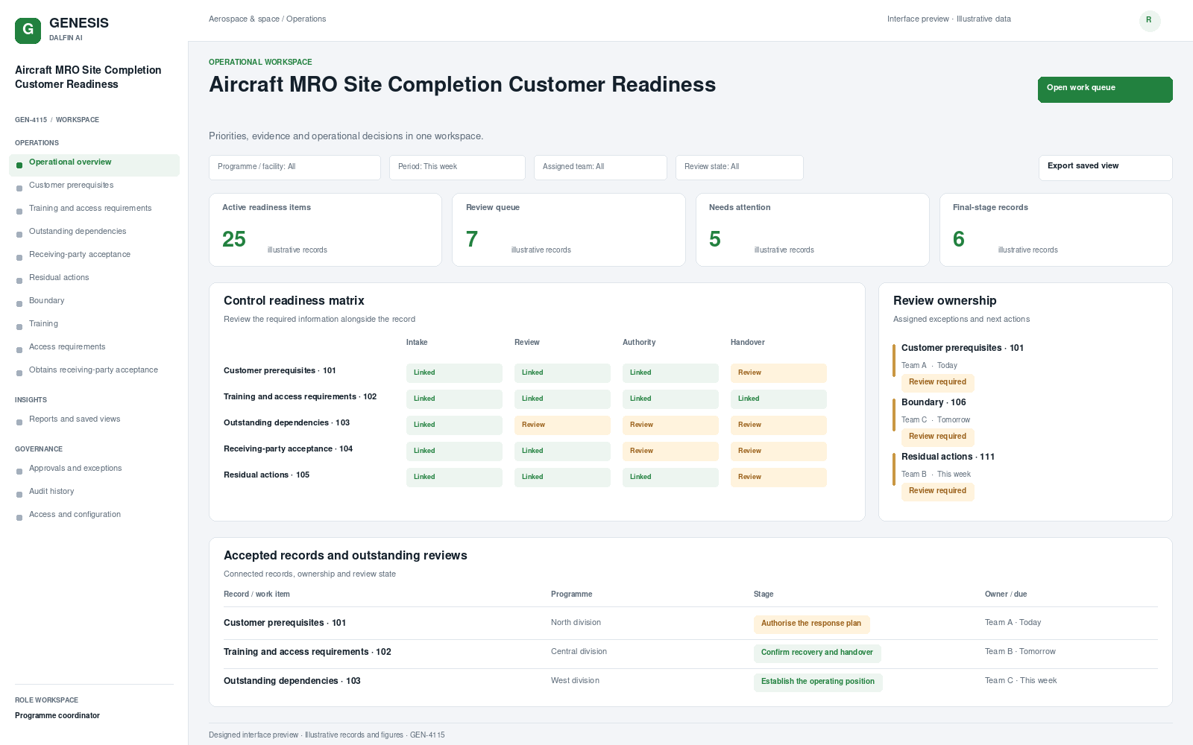The image size is (1193, 745).
Task: Select Boundary sidebar item
Action: tap(94, 301)
